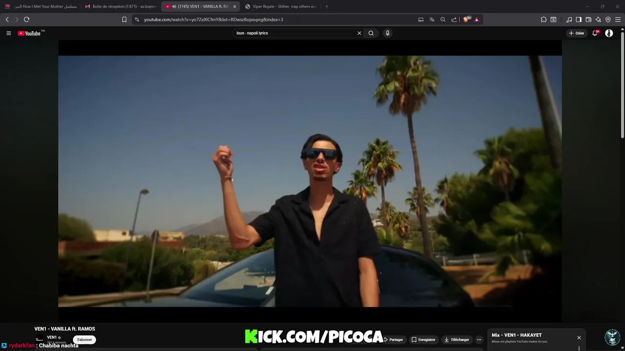Save video with Enregistrer button
625x351 pixels.
(x=423, y=340)
